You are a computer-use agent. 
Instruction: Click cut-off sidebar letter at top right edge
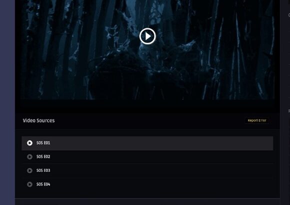(x=289, y=15)
